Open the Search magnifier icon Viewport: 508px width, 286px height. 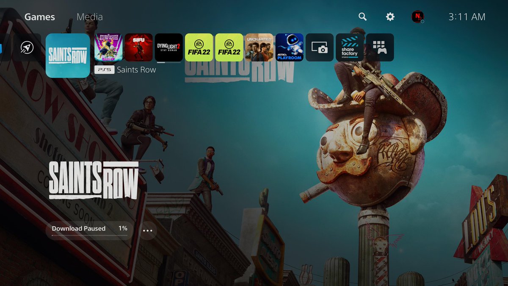(362, 17)
